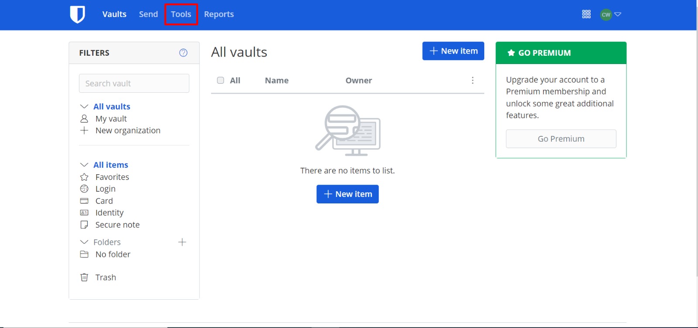This screenshot has width=698, height=328.
Task: Click the Folders heading label
Action: point(107,242)
